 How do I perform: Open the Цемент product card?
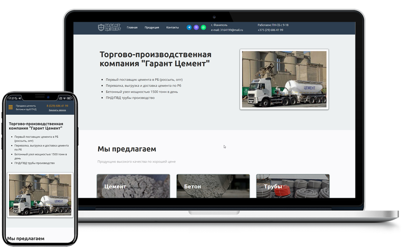pyautogui.click(x=133, y=186)
